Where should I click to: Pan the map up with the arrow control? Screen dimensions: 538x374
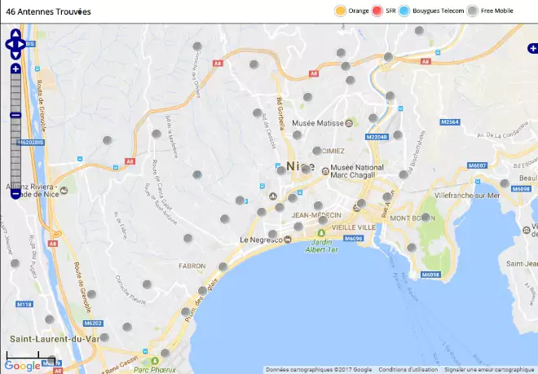pos(15,33)
